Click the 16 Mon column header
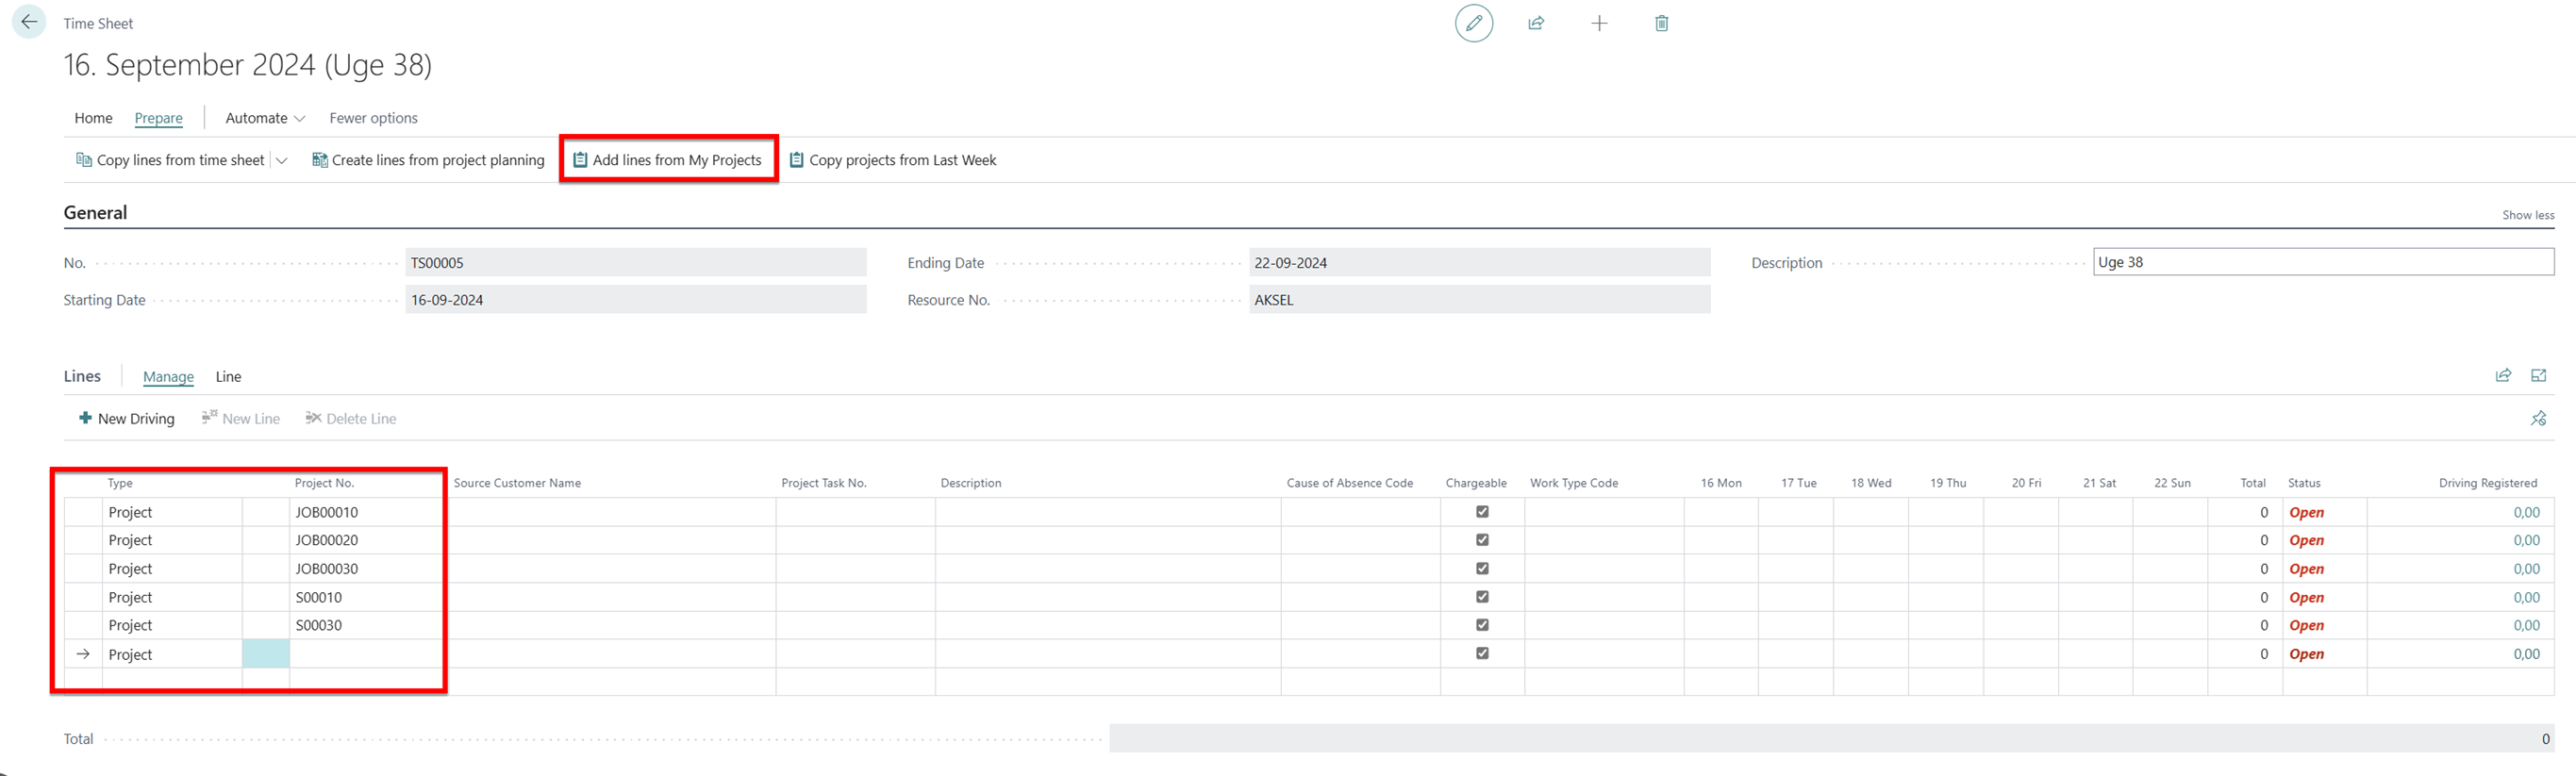This screenshot has width=2576, height=776. click(1720, 483)
